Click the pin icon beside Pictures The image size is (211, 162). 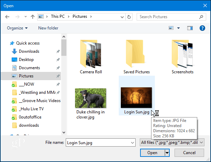(58, 76)
